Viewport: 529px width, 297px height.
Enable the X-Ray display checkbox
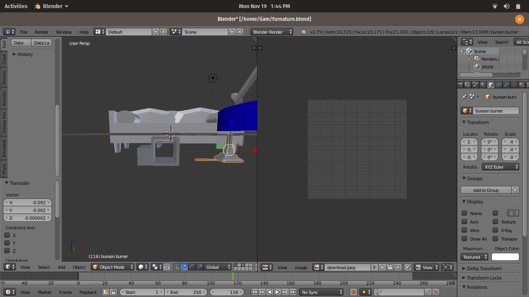point(495,230)
